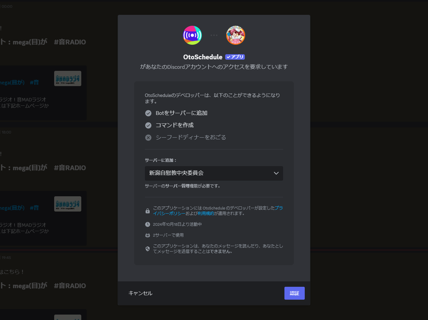Click the shield icon beside message notice
Image resolution: width=428 pixels, height=320 pixels.
tap(148, 249)
